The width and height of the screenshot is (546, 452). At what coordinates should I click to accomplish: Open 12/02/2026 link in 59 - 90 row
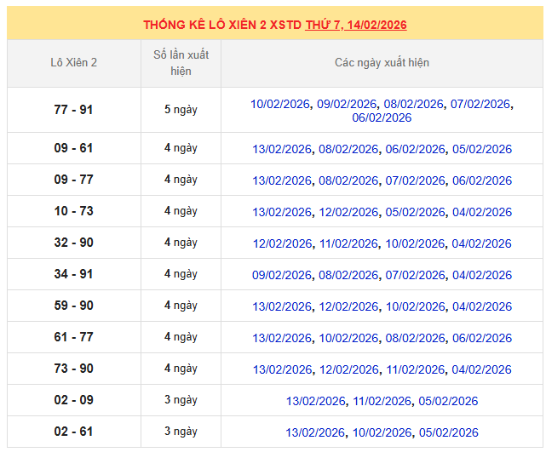348,306
